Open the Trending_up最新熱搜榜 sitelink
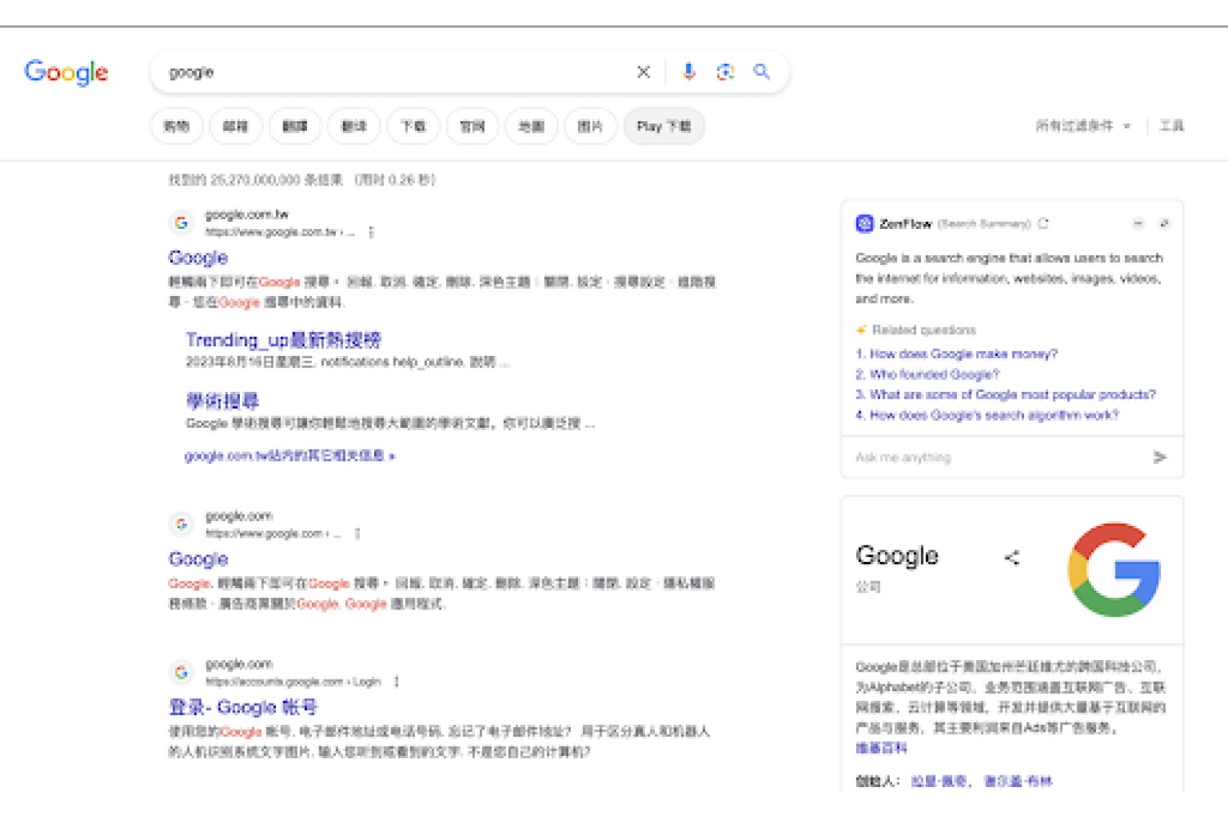 coord(283,339)
